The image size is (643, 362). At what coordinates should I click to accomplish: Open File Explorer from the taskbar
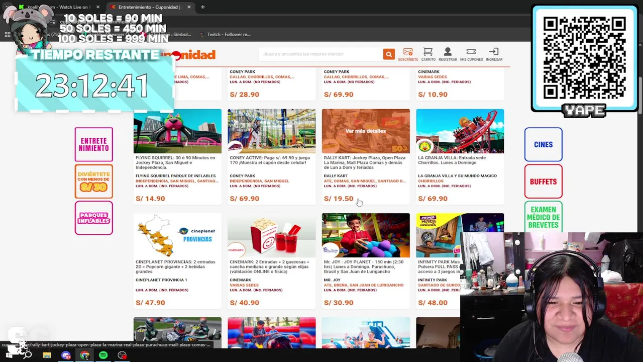click(x=47, y=355)
